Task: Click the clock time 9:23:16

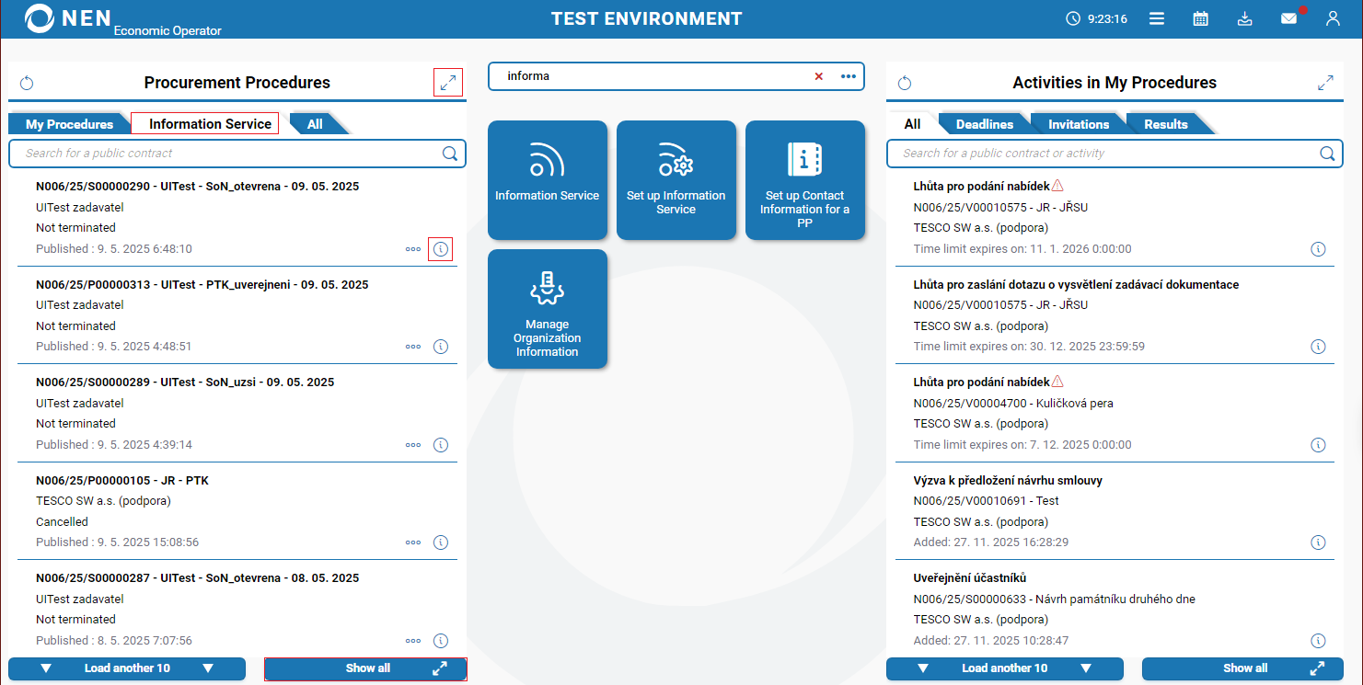Action: (x=1107, y=18)
